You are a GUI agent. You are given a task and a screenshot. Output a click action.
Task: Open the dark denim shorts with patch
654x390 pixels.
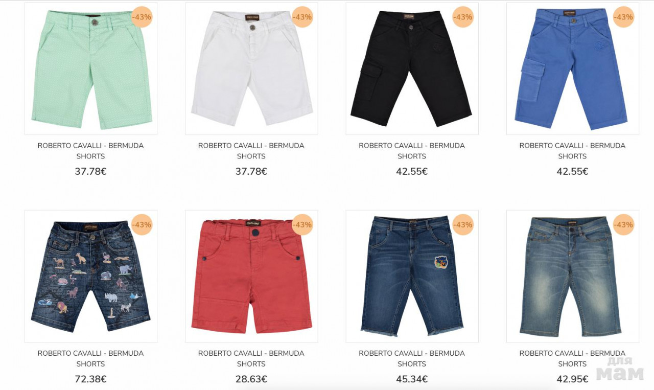coord(412,276)
